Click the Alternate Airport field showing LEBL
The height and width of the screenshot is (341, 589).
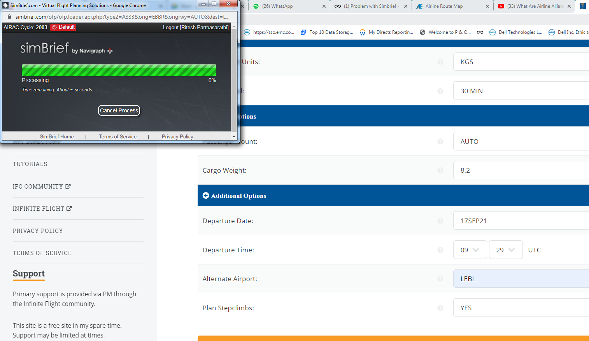click(x=521, y=279)
